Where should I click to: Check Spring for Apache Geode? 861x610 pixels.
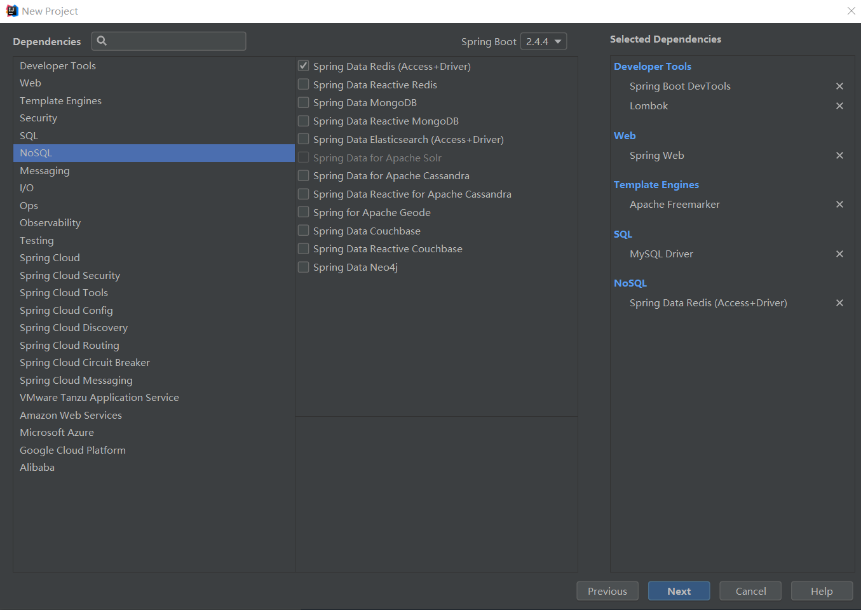(304, 212)
